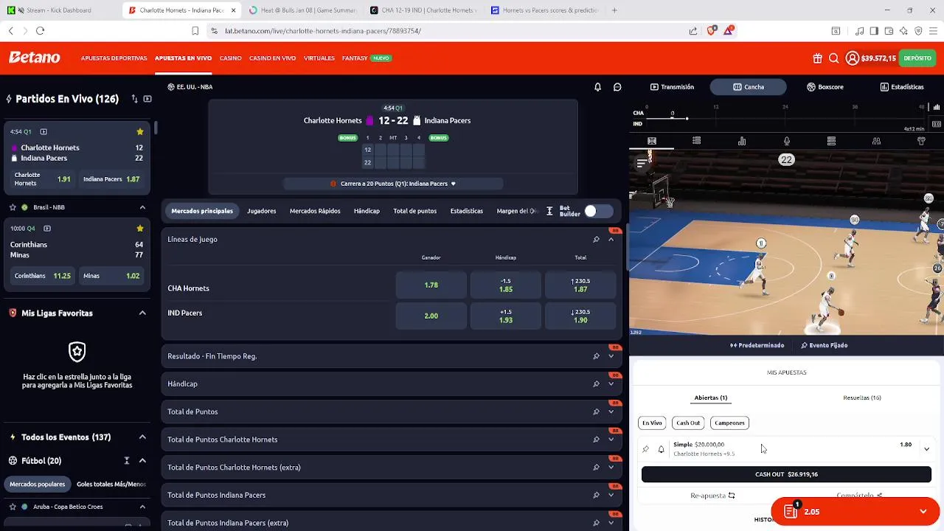Open the head-to-head players icon in tracker
This screenshot has width=944, height=531.
876,141
